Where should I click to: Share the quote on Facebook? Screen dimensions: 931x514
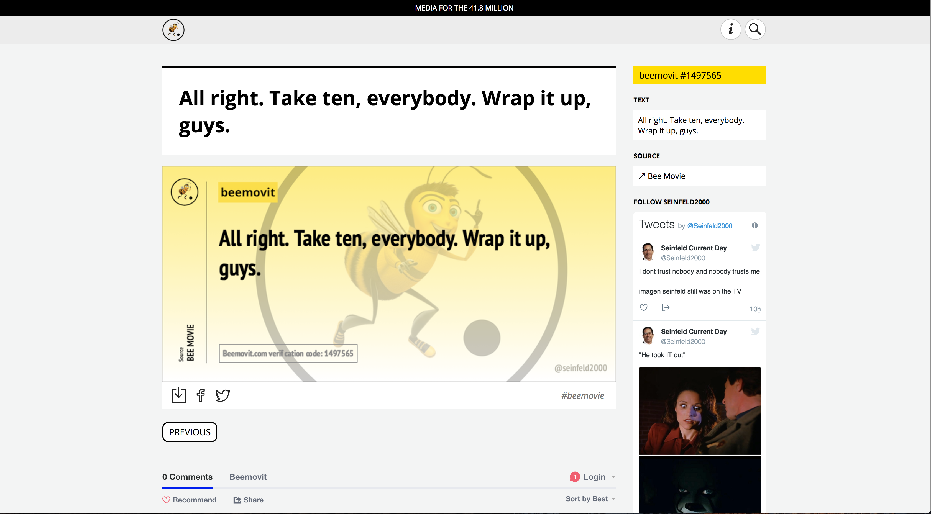[201, 395]
